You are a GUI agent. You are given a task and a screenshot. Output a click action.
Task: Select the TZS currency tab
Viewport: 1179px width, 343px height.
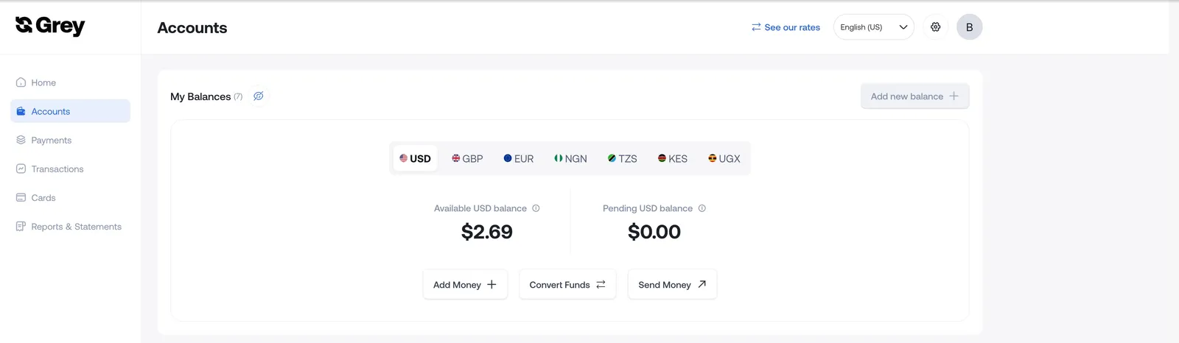pos(623,158)
